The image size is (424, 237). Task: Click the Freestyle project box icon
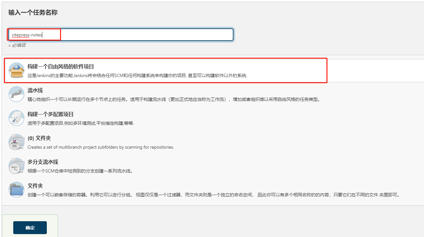coord(16,70)
